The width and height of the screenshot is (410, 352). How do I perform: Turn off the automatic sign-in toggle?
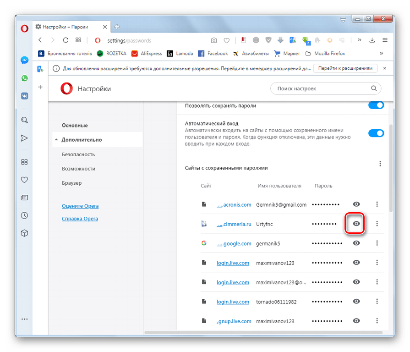coord(376,133)
